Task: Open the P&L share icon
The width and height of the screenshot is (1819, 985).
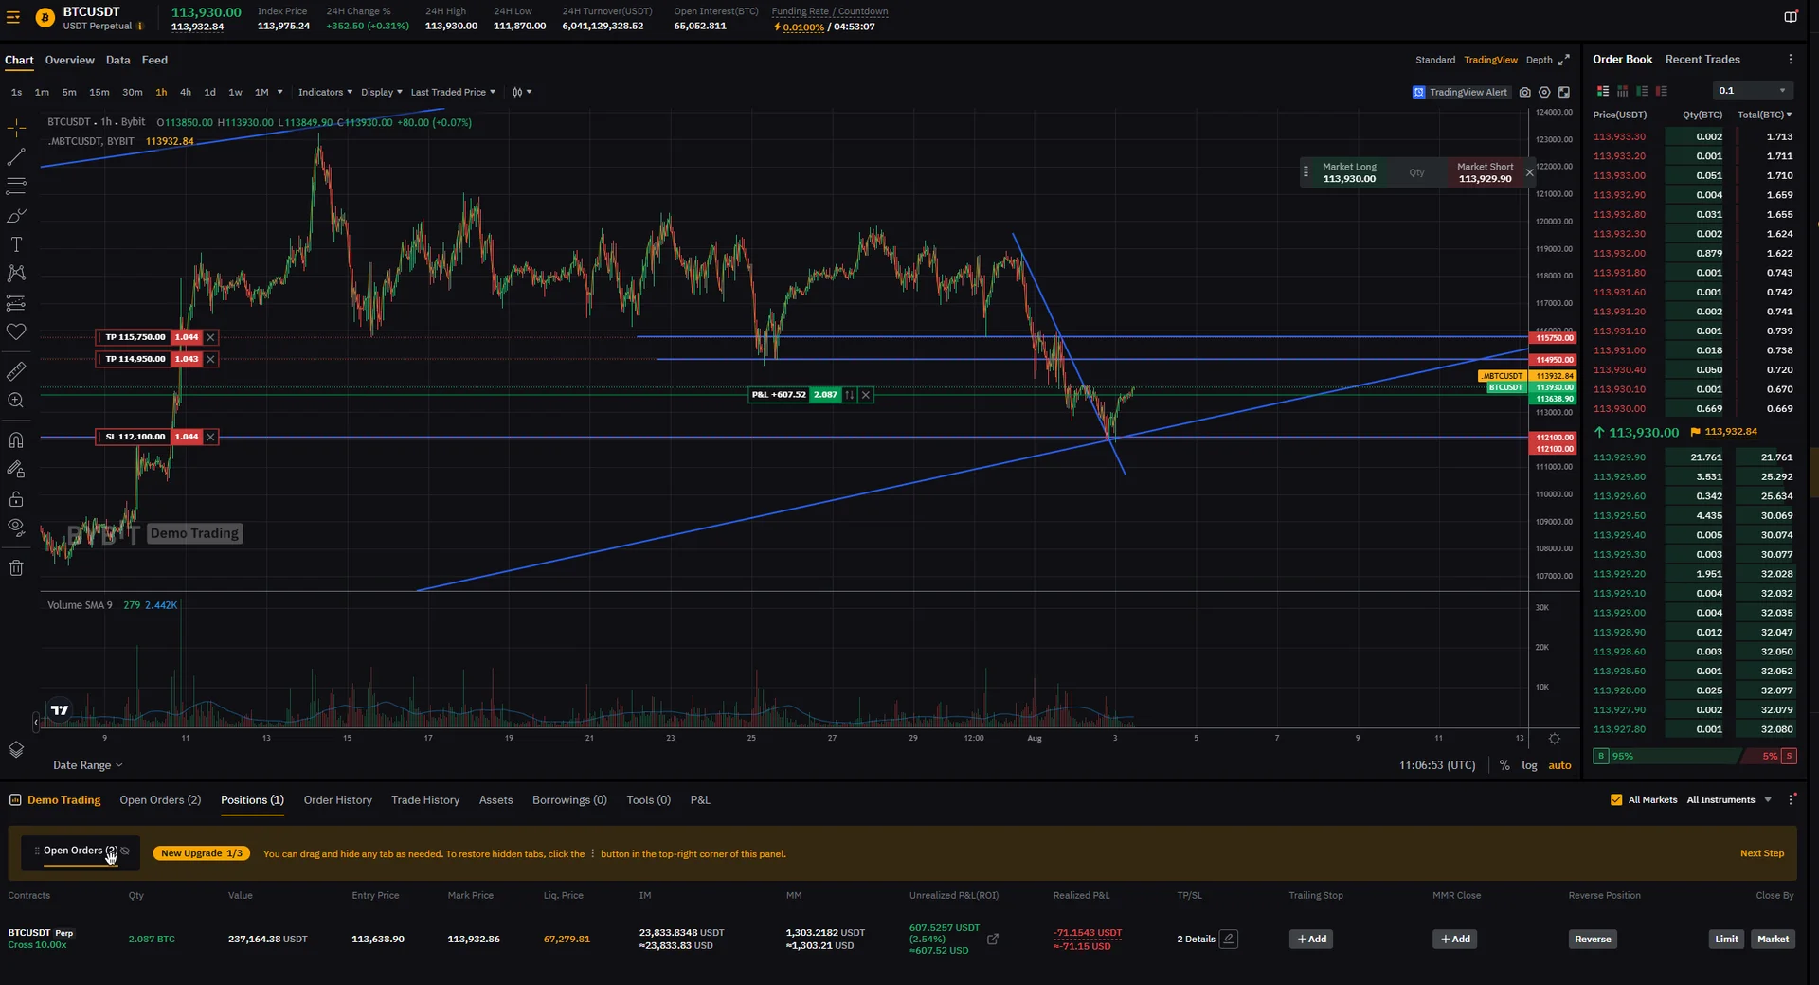Action: (993, 939)
